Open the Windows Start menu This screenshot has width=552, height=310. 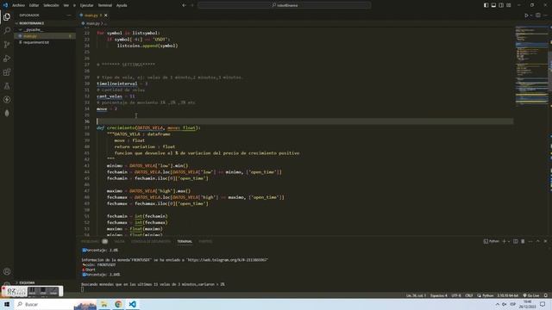pos(7,304)
